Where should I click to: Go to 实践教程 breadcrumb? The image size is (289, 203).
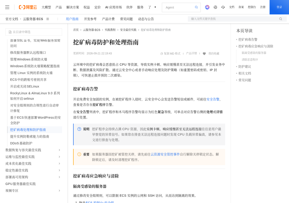110,30
